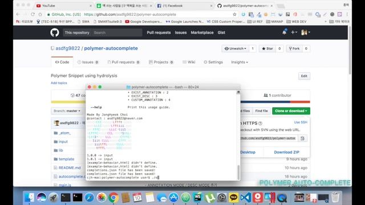Screen dimensions: 365x205
Task: Open the Projects tab
Action: [161, 62]
